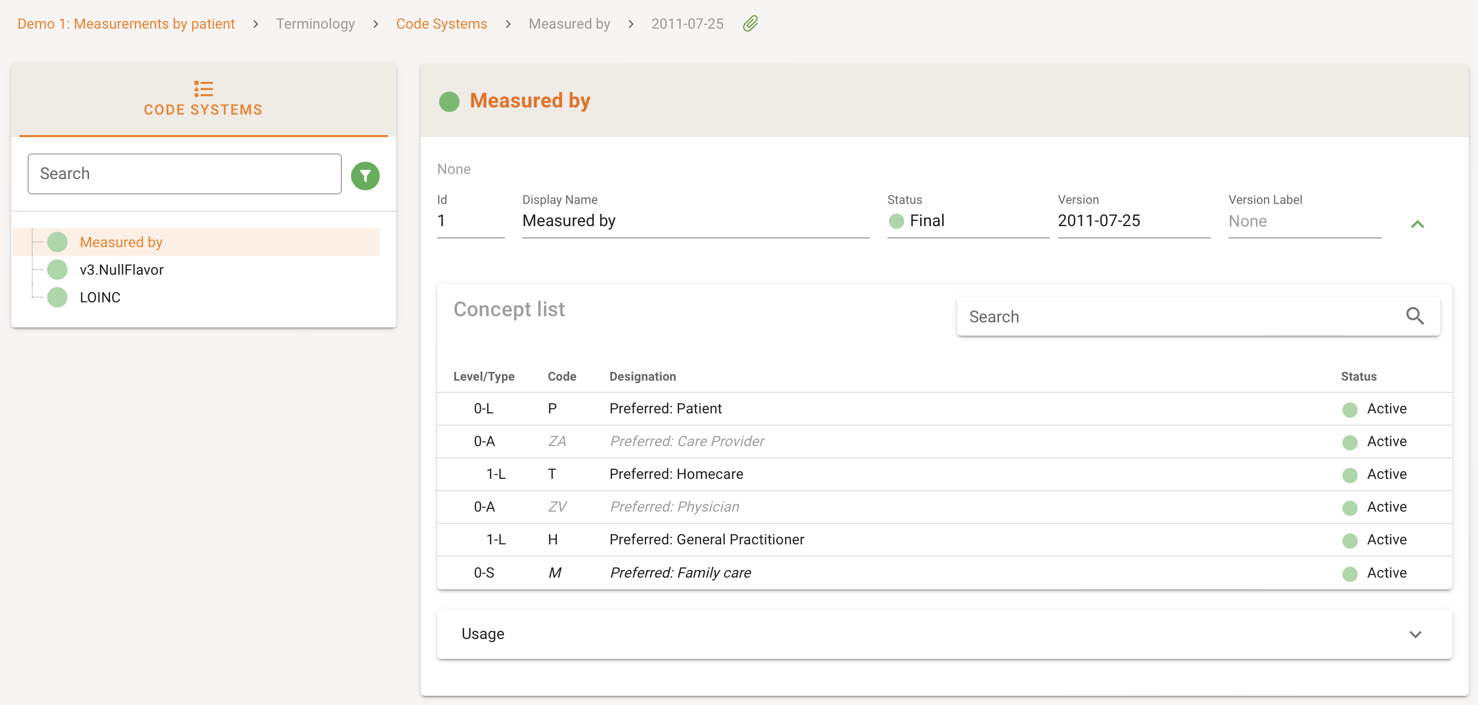Image resolution: width=1478 pixels, height=705 pixels.
Task: Click the Code Systems list icon
Action: pos(203,89)
